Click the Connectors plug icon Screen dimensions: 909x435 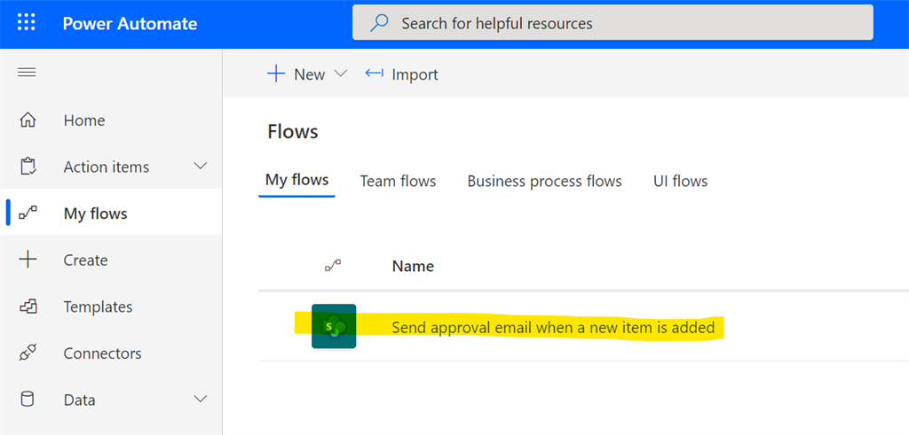tap(28, 353)
